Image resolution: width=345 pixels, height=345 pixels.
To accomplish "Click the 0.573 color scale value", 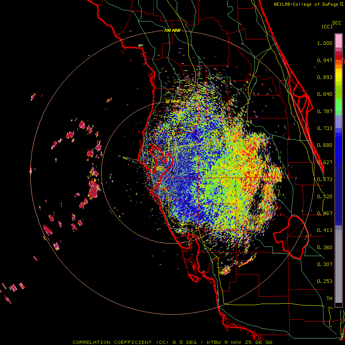I will 325,179.
